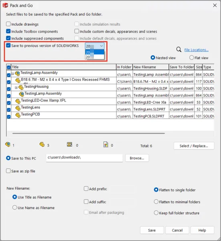Click the Cancel button

177,230
